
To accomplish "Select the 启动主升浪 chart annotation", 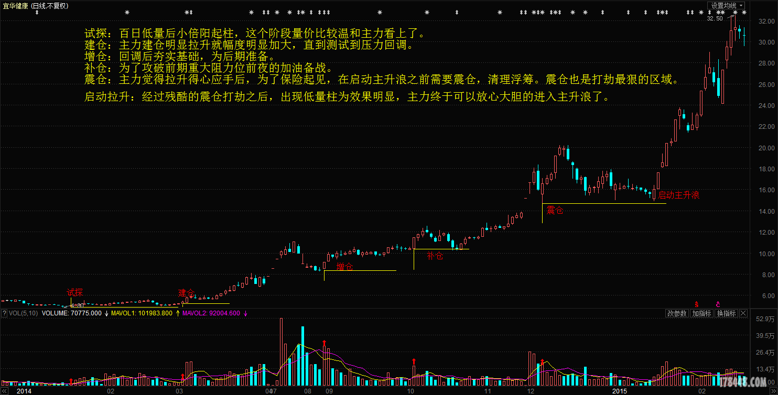I will click(679, 195).
